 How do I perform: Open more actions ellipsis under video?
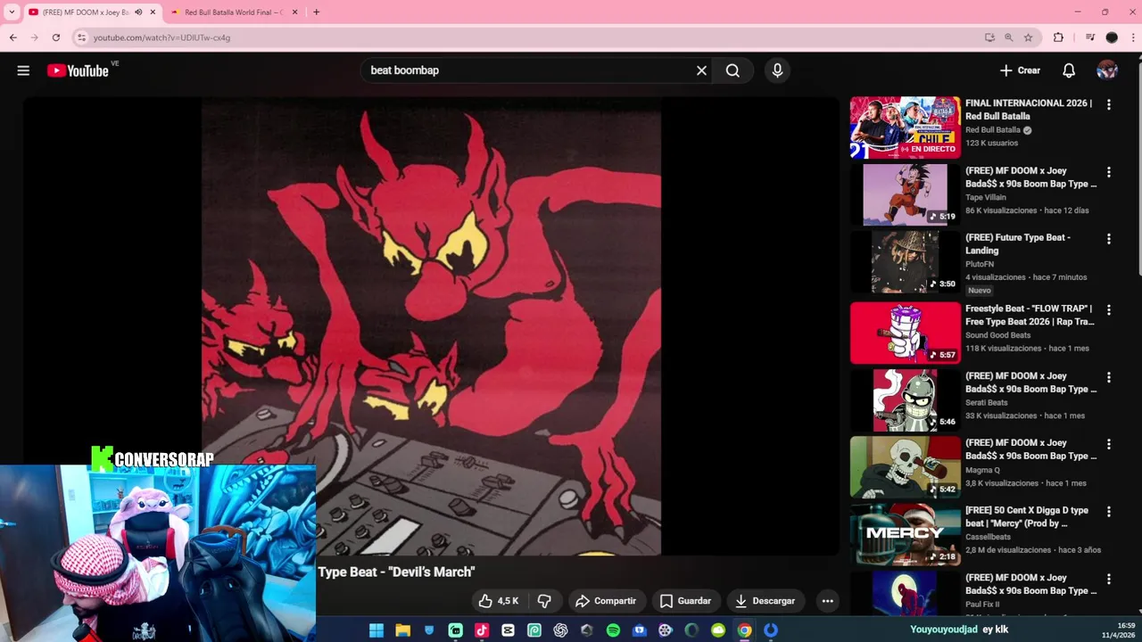pyautogui.click(x=827, y=601)
